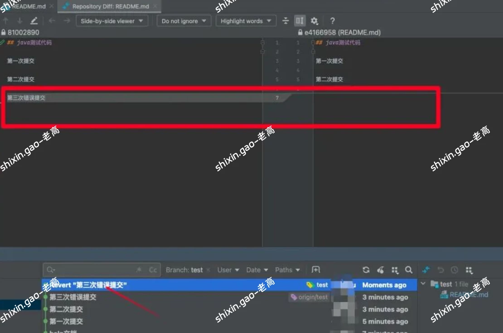Open the Highlight words dropdown
Viewport: 503px width, 333px height.
point(246,21)
